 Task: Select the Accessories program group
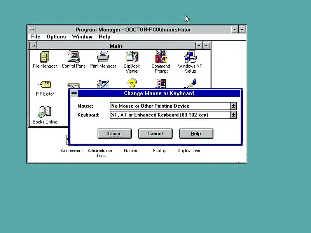coord(72,151)
